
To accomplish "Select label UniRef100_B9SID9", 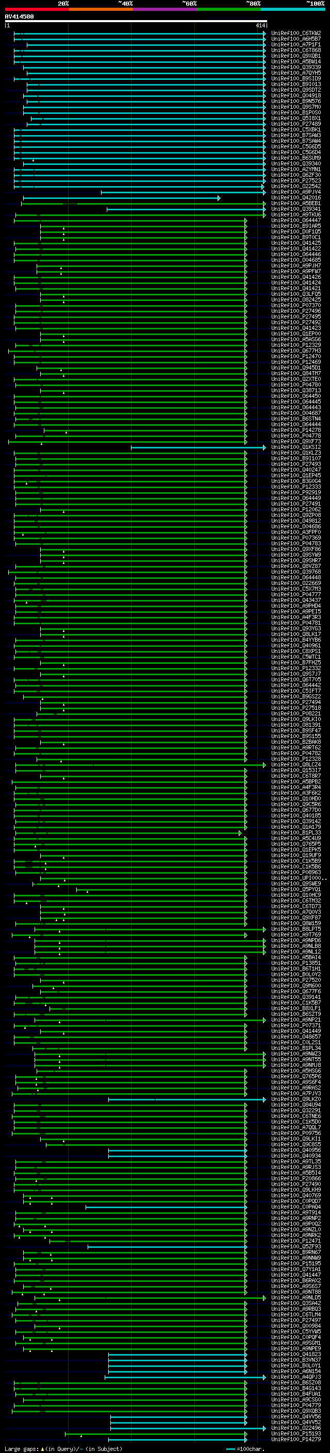I will pyautogui.click(x=296, y=78).
